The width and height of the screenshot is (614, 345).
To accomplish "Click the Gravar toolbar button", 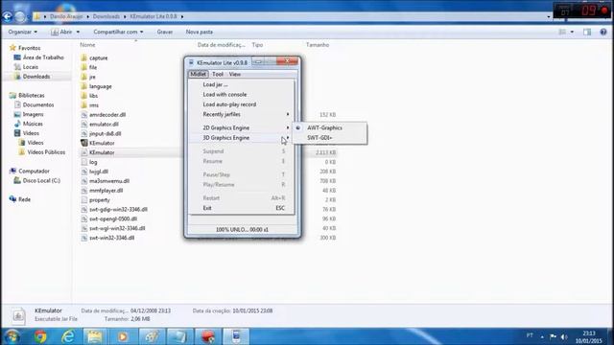I will 165,32.
